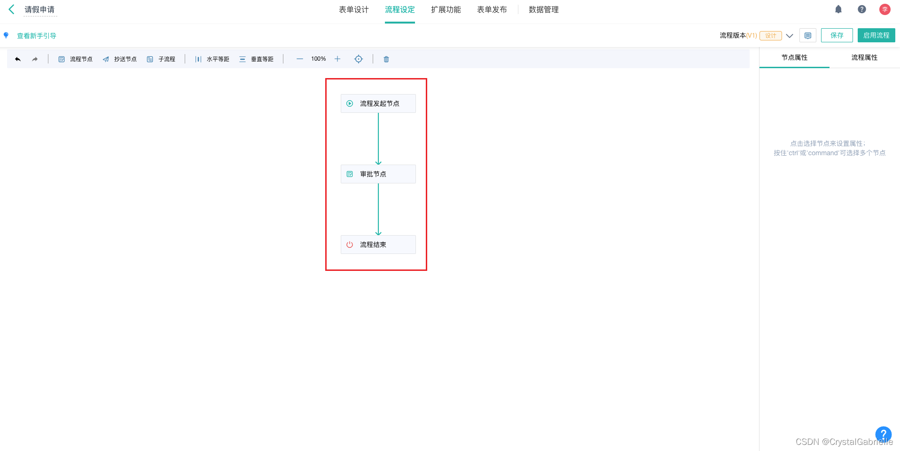Viewport: 900px width, 451px height.
Task: Select the 流程发起节点 node
Action: coord(378,103)
